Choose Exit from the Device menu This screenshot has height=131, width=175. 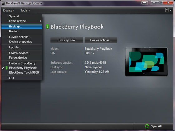point(22,78)
